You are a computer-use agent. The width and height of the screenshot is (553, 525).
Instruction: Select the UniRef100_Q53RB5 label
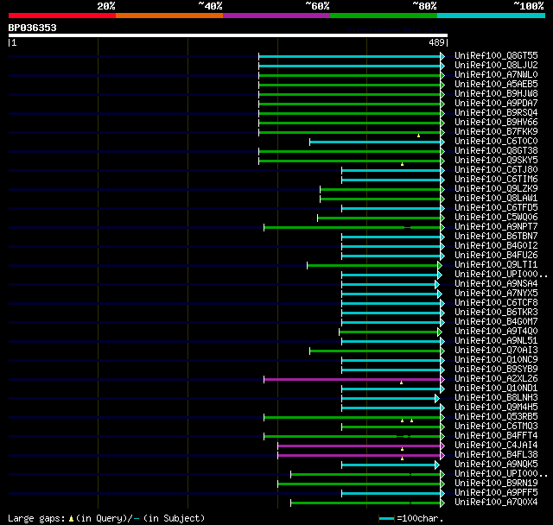496,417
